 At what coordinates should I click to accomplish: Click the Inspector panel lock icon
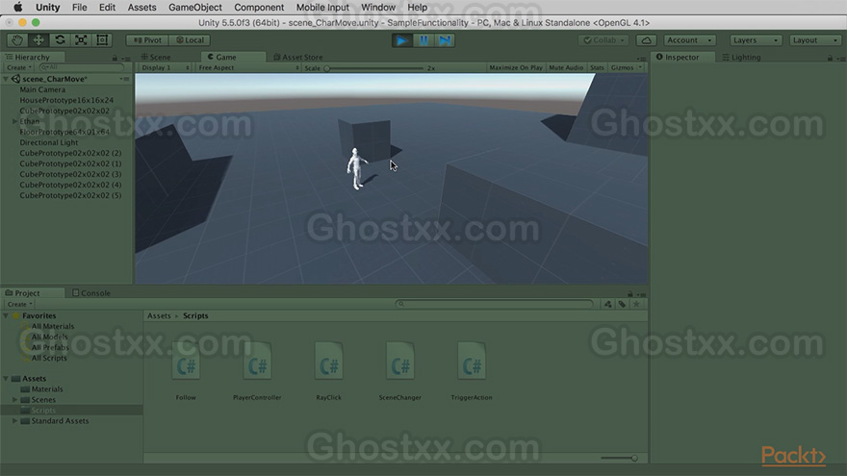(x=830, y=58)
